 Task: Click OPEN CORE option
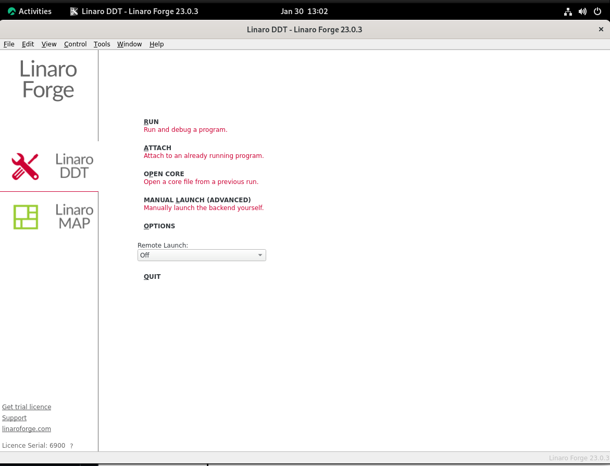[164, 174]
